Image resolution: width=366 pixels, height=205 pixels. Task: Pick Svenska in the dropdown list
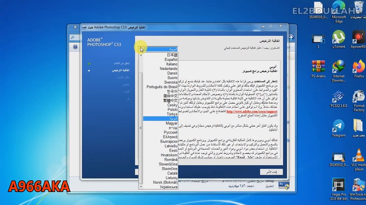tap(171, 82)
